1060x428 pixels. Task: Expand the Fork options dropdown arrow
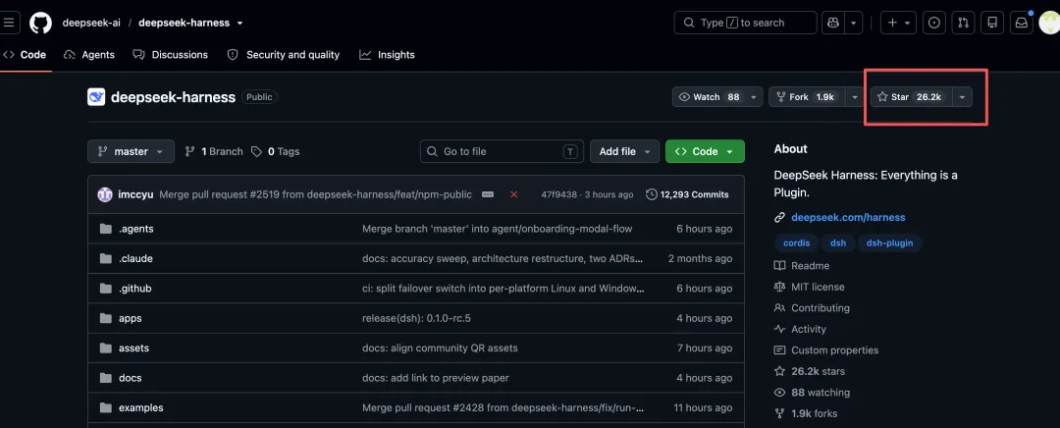[855, 96]
